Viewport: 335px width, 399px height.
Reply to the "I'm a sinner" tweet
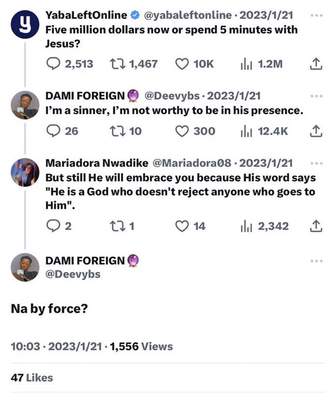pos(62,131)
